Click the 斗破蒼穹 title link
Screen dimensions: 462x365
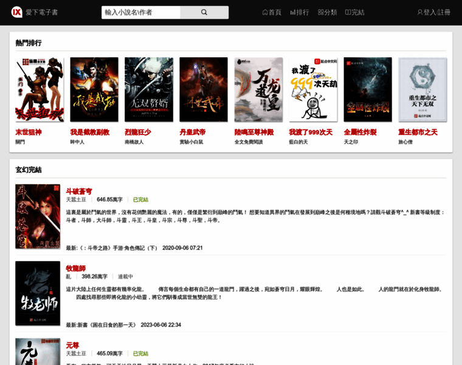(x=79, y=192)
